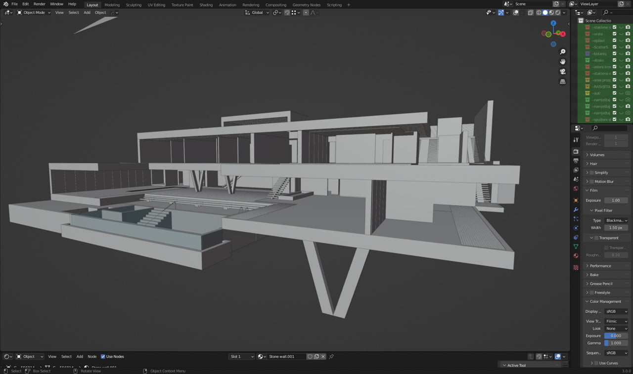Open the Material properties tab icon
This screenshot has height=374, width=633.
point(576,256)
